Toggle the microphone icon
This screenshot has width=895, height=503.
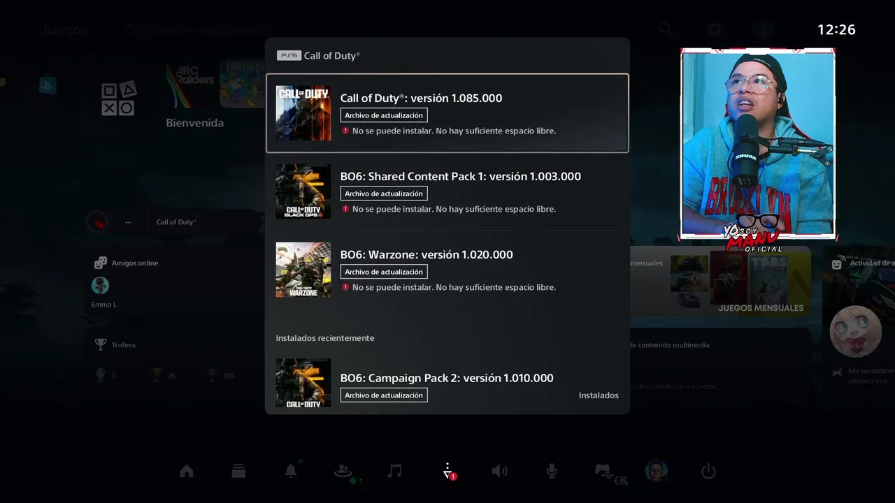coord(552,472)
